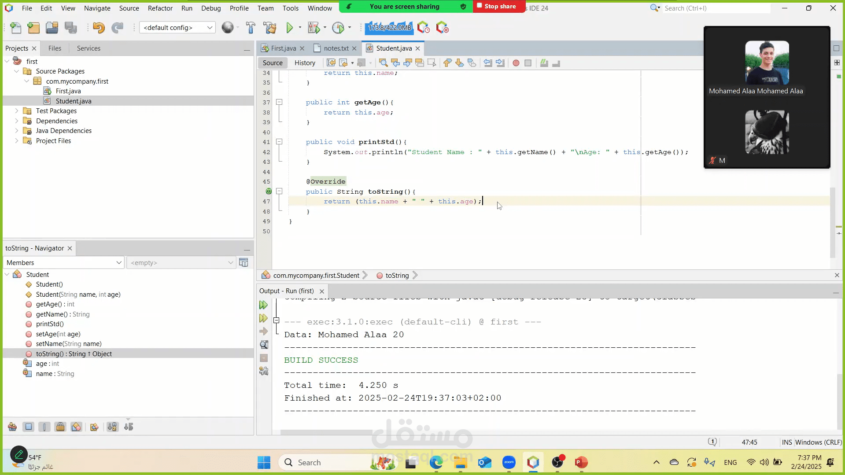Toggle Show Inherited Members in Navigator
The image size is (845, 475).
12,427
